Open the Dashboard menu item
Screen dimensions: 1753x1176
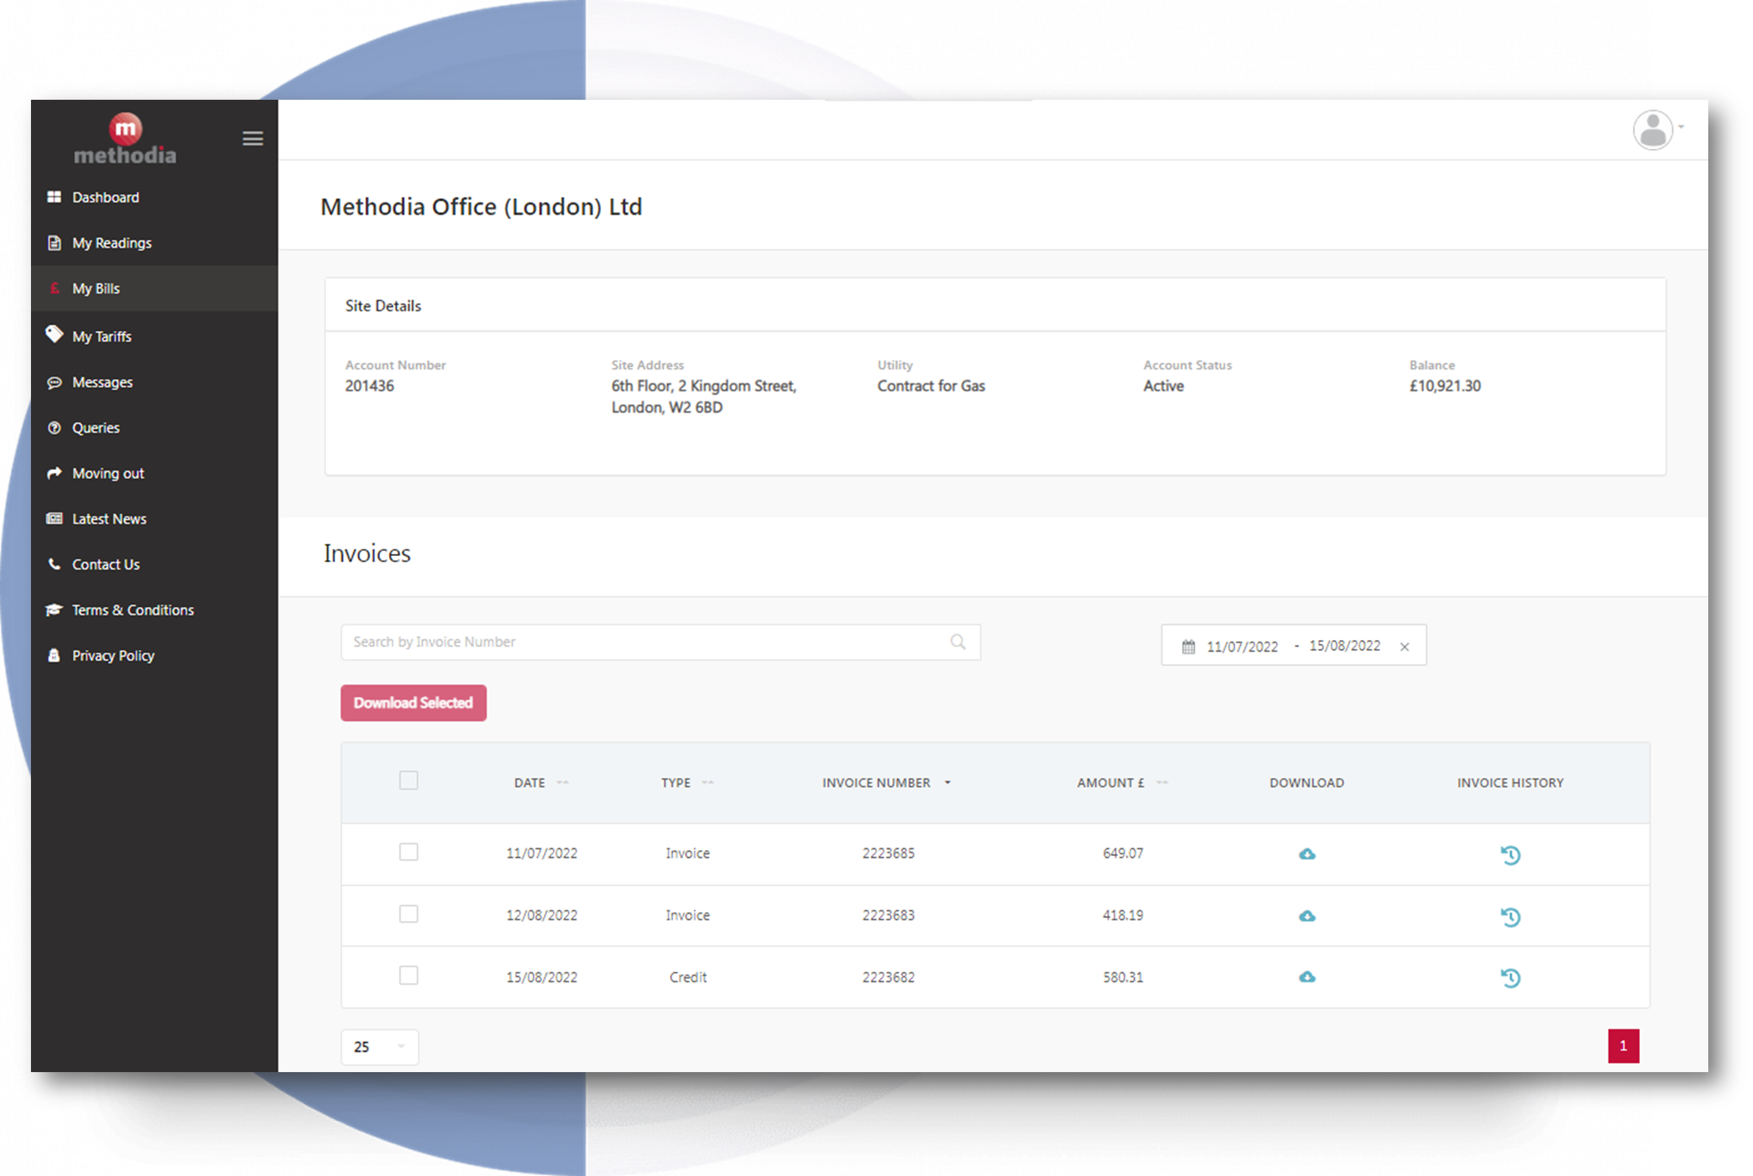pos(155,197)
